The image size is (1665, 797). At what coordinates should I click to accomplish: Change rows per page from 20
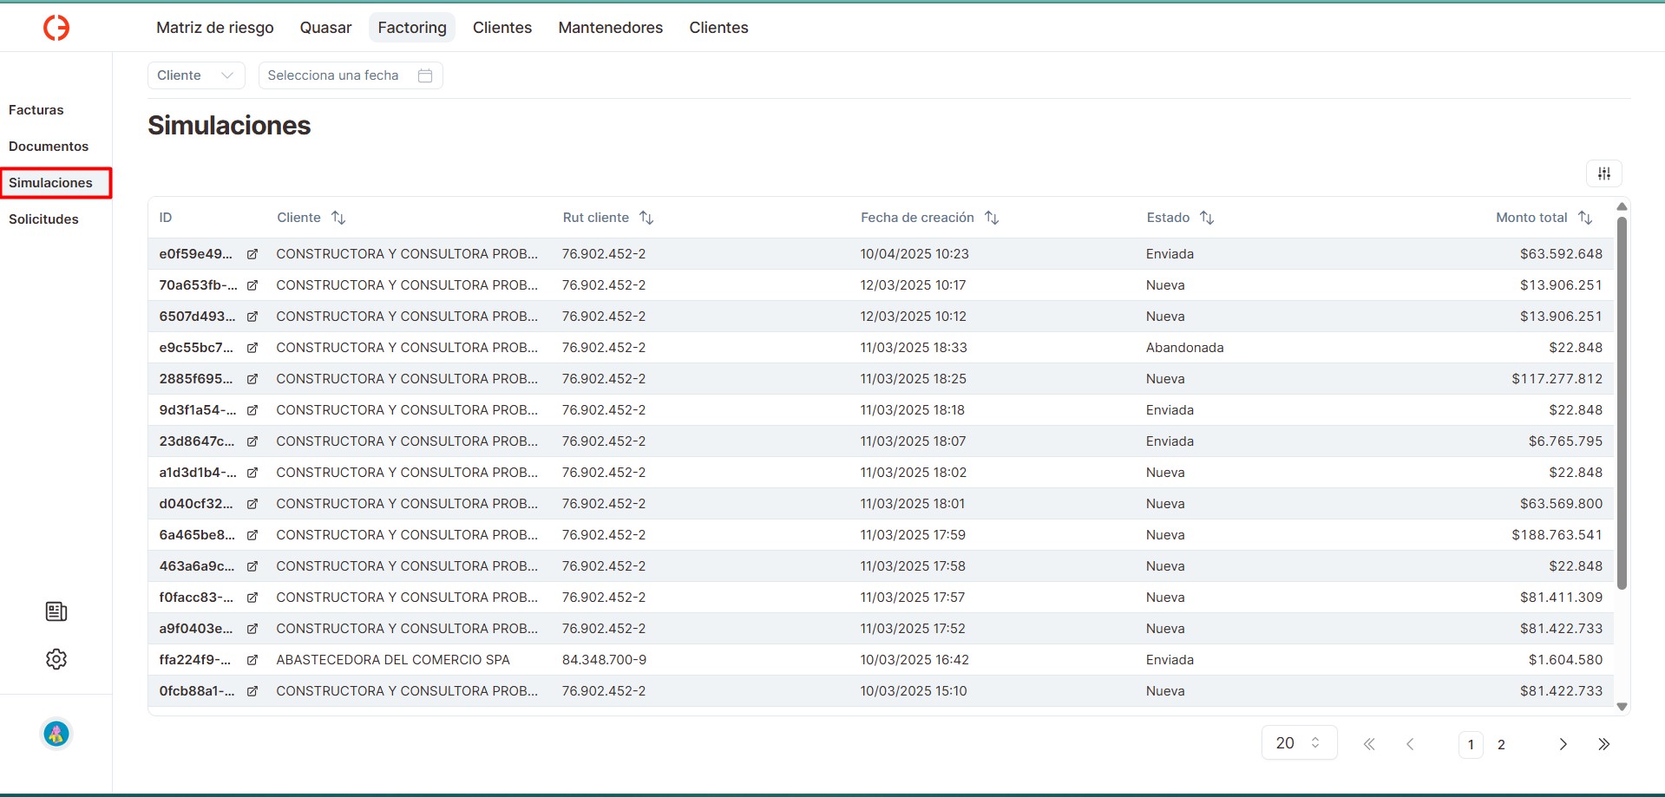[x=1298, y=743]
